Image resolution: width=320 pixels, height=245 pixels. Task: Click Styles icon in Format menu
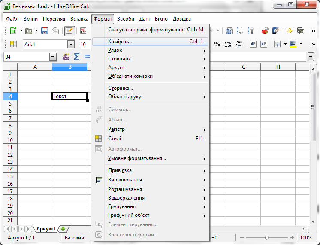point(98,139)
